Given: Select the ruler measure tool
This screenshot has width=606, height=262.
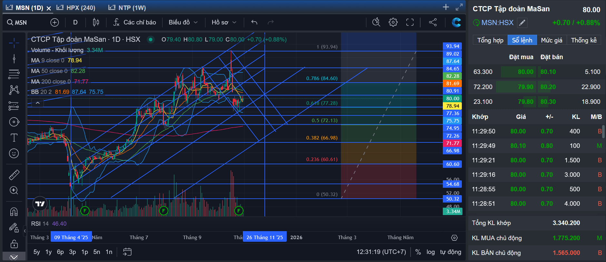Looking at the screenshot, I should (14, 175).
